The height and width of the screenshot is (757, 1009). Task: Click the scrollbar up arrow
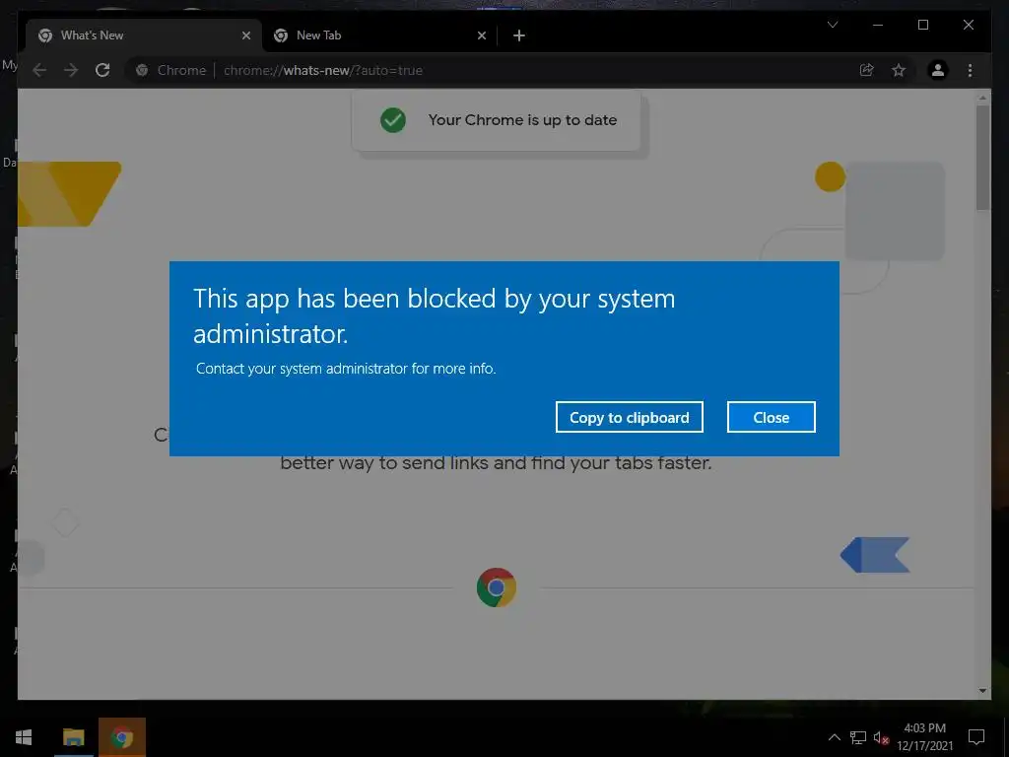(982, 98)
